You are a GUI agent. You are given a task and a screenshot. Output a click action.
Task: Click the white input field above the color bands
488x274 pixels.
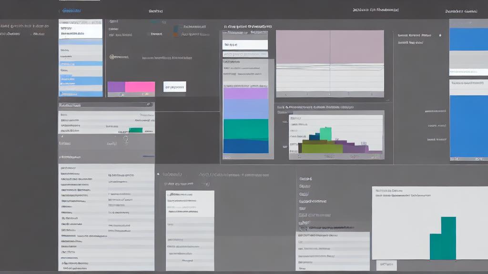245,45
